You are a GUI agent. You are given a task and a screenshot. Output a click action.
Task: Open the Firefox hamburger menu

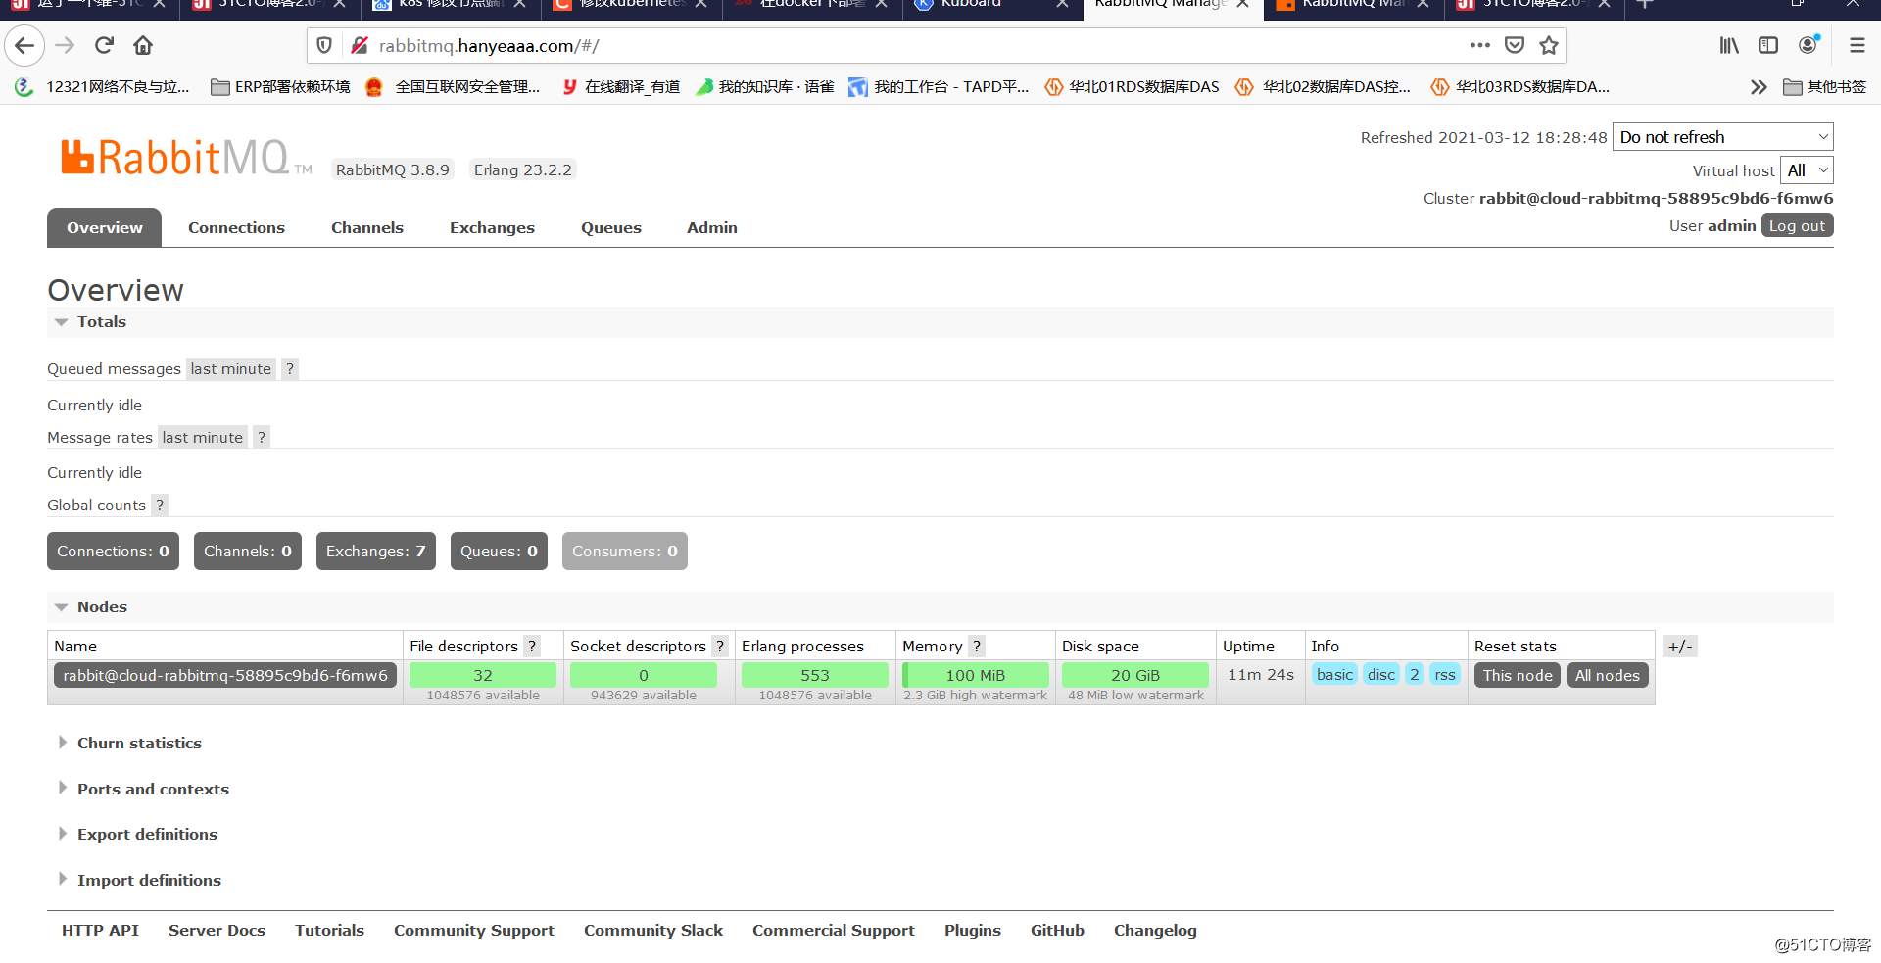(x=1857, y=45)
